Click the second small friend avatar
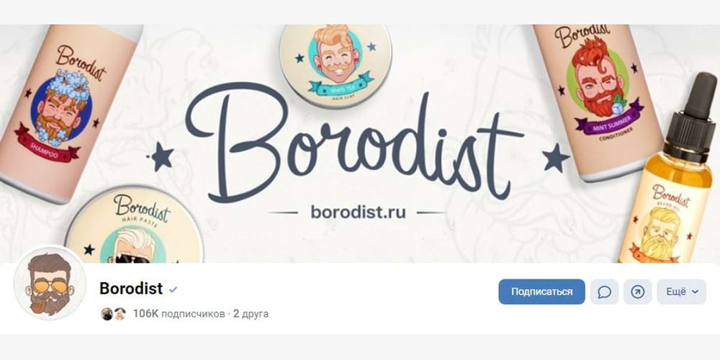The width and height of the screenshot is (720, 360). click(120, 314)
